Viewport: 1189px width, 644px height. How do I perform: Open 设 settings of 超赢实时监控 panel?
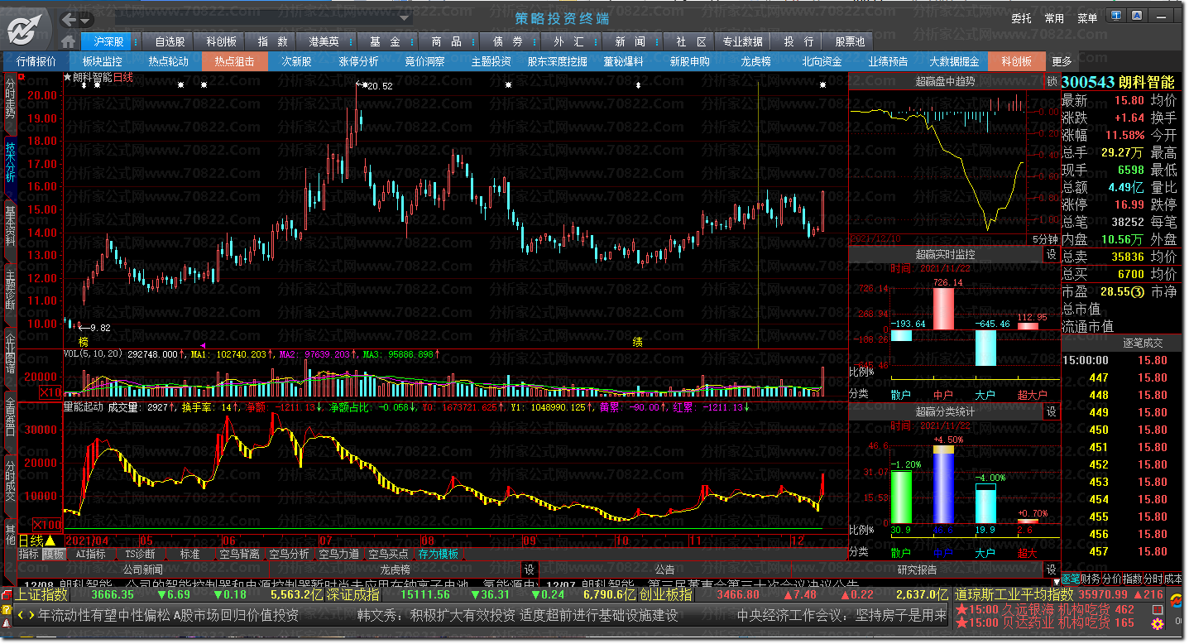click(x=1052, y=254)
